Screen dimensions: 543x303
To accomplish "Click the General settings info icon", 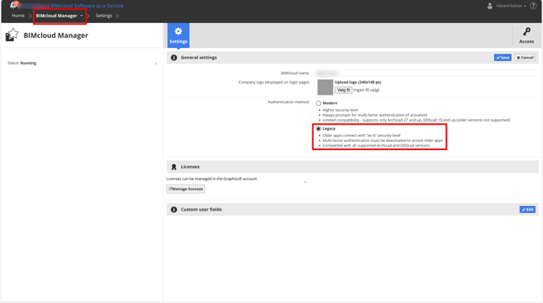I will pyautogui.click(x=174, y=58).
